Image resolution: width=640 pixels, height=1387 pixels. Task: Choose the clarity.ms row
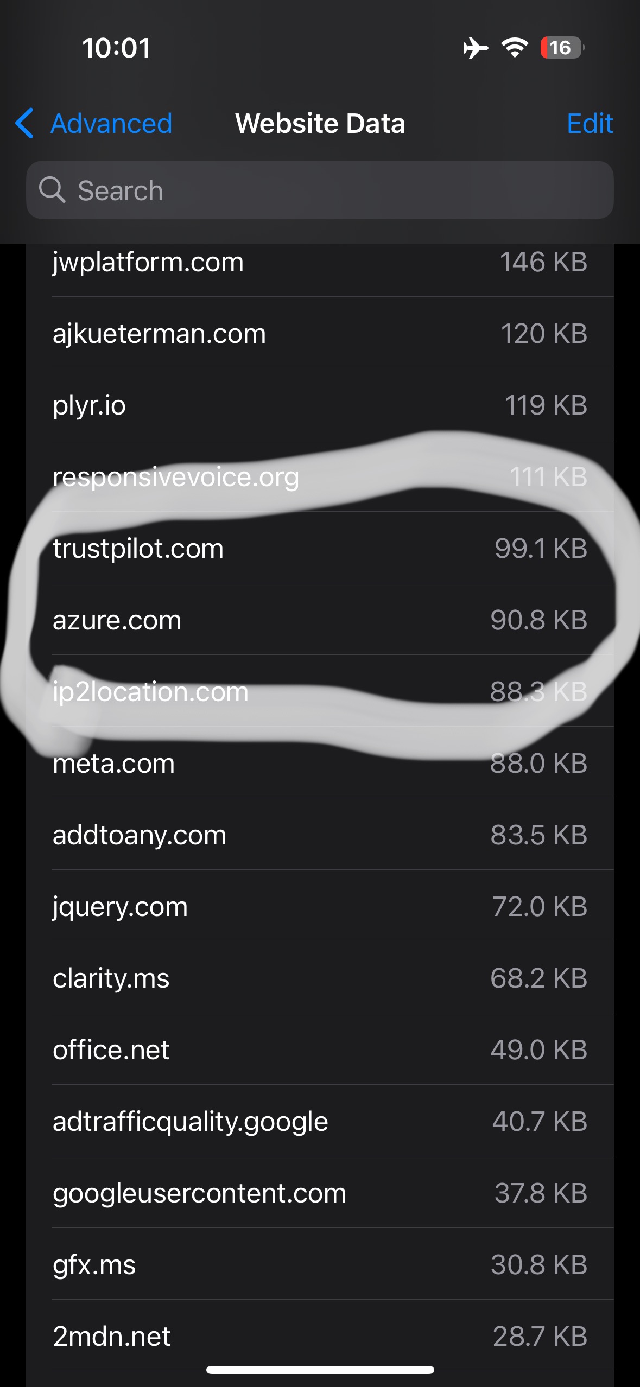(320, 978)
